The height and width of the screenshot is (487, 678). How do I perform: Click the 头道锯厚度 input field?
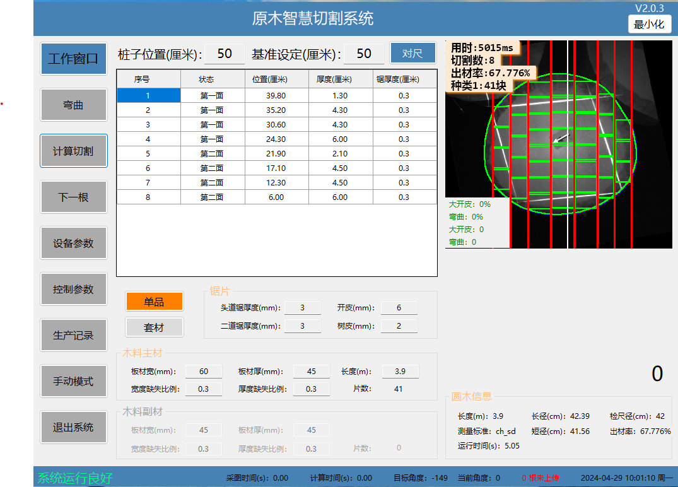coord(302,308)
